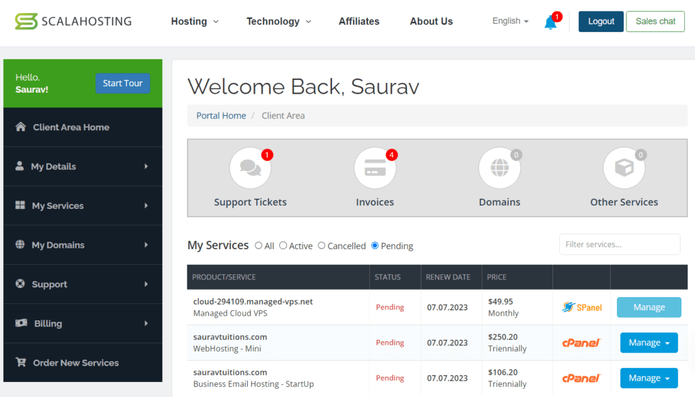Image resolution: width=695 pixels, height=397 pixels.
Task: Go to the Affiliates menu item
Action: tap(358, 21)
